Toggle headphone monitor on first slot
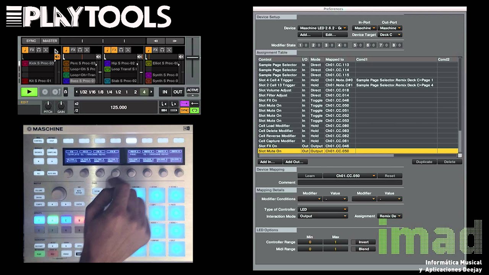Image resolution: width=489 pixels, height=275 pixels. pyautogui.click(x=39, y=50)
